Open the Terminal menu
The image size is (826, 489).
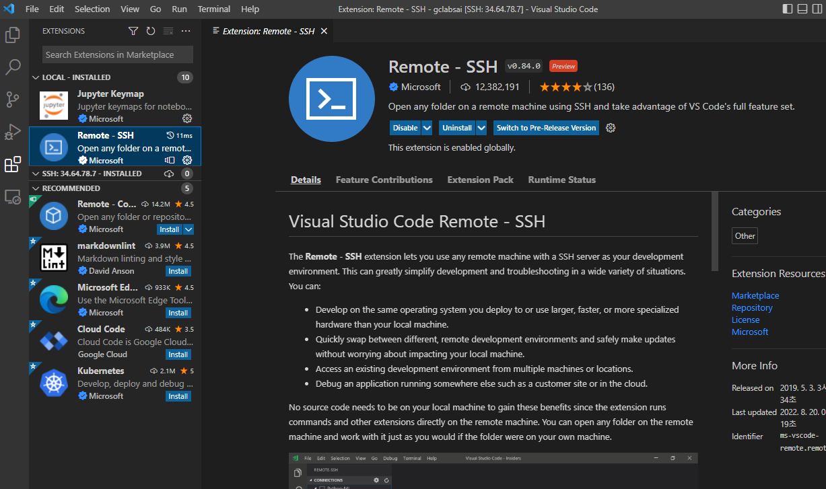[x=213, y=9]
